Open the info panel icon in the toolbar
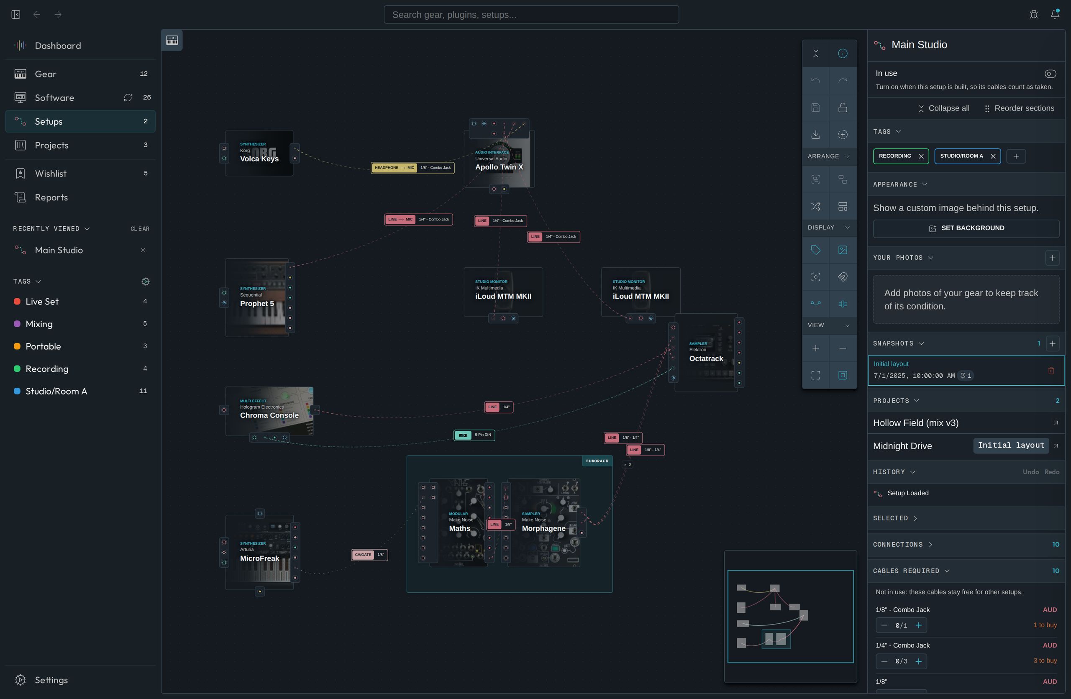The height and width of the screenshot is (699, 1071). pos(843,54)
